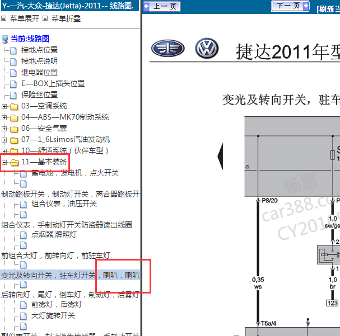Click the page icon beside 前雾灯，后雾灯
Screen dimensions: 340x336
point(23,305)
